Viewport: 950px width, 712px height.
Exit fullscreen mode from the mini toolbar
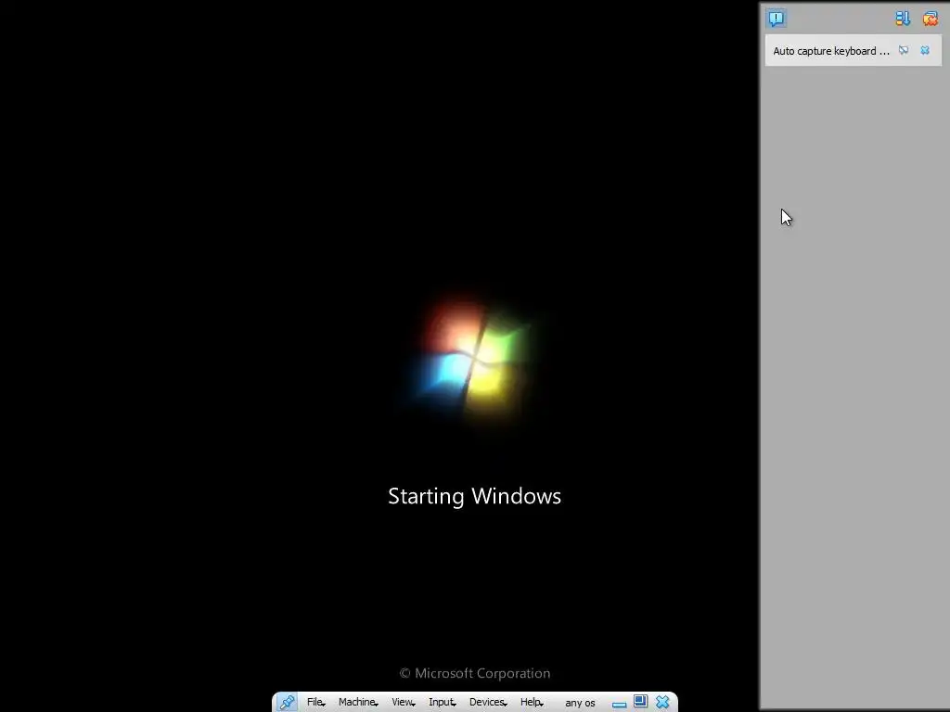640,702
